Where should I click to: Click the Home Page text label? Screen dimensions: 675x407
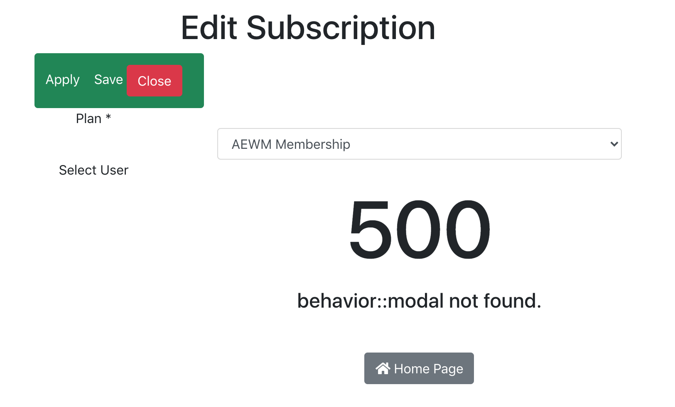tap(429, 369)
